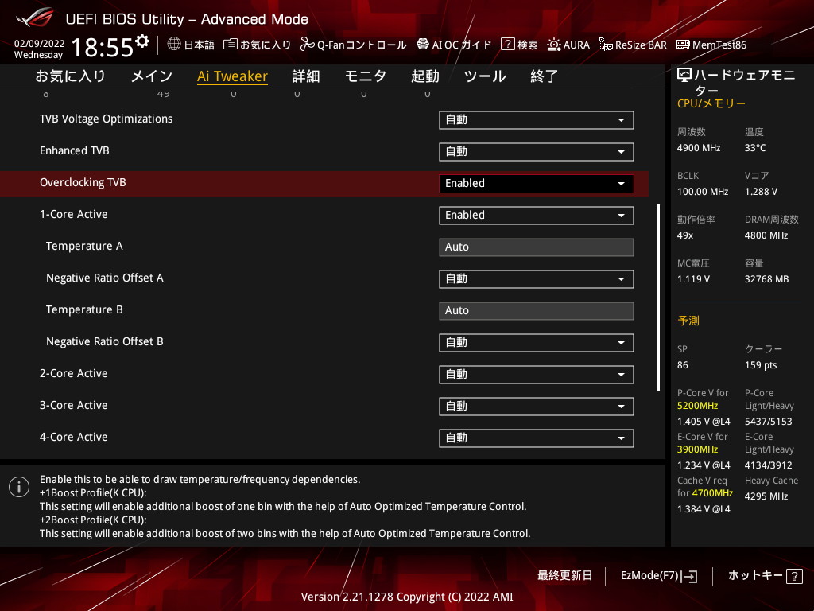Viewport: 814px width, 611px height.
Task: Open the モニタ tab
Action: pyautogui.click(x=366, y=76)
